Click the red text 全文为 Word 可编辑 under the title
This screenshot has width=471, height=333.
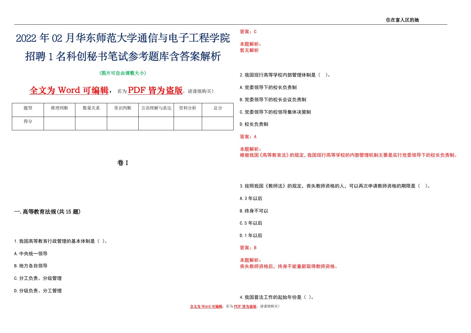tap(69, 90)
